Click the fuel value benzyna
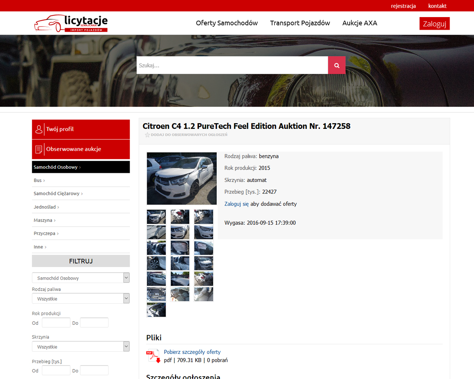The width and height of the screenshot is (474, 379). point(269,157)
